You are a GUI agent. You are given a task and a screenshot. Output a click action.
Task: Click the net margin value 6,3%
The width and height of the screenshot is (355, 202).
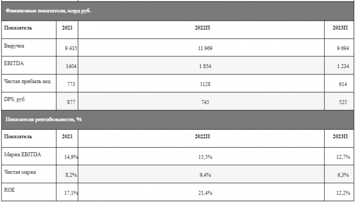pos(342,174)
